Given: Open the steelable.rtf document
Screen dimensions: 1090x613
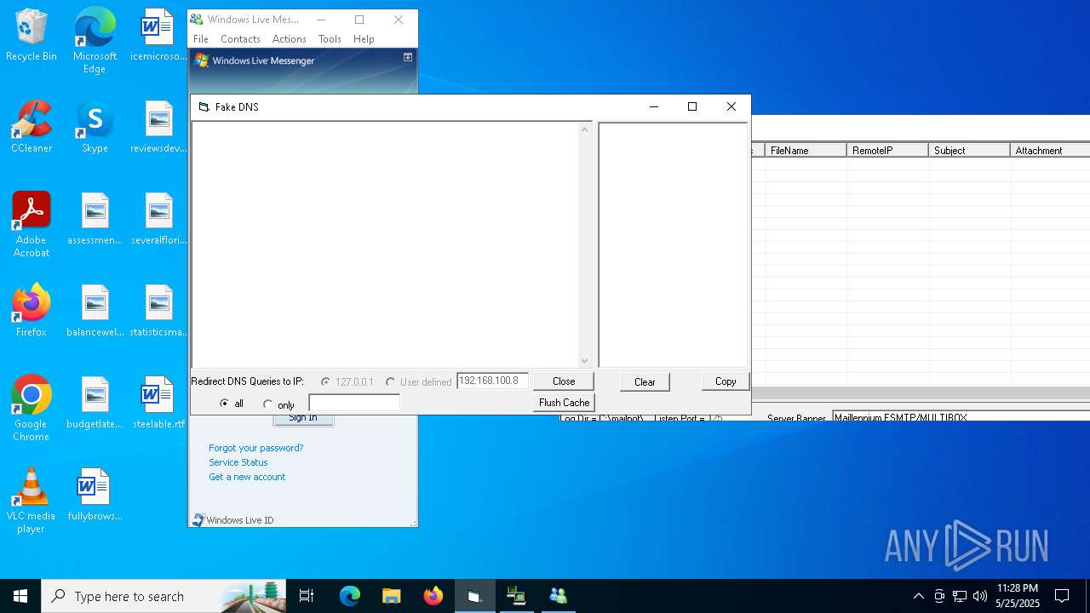Looking at the screenshot, I should tap(158, 403).
